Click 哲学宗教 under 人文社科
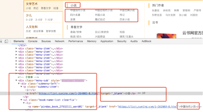This screenshot has width=203, height=112. 51,31
